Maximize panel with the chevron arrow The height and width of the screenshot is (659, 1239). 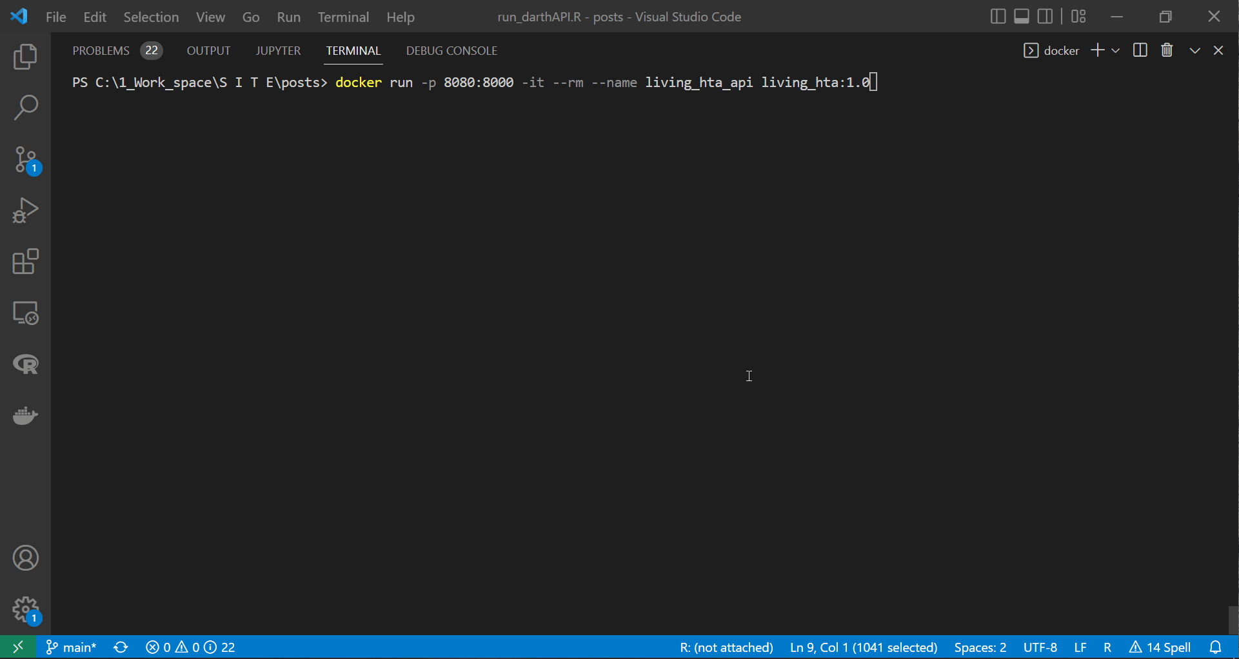pyautogui.click(x=1194, y=50)
